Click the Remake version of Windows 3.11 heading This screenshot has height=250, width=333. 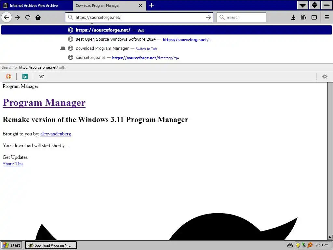(x=95, y=119)
